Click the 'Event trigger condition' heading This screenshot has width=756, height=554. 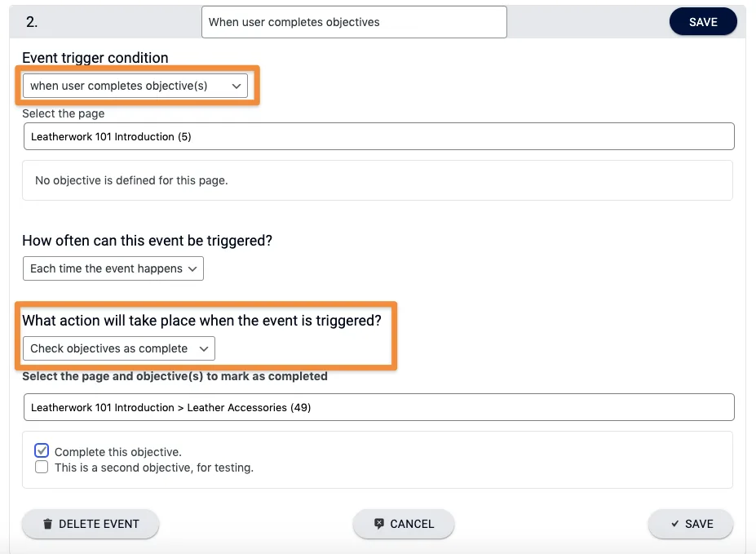(95, 58)
